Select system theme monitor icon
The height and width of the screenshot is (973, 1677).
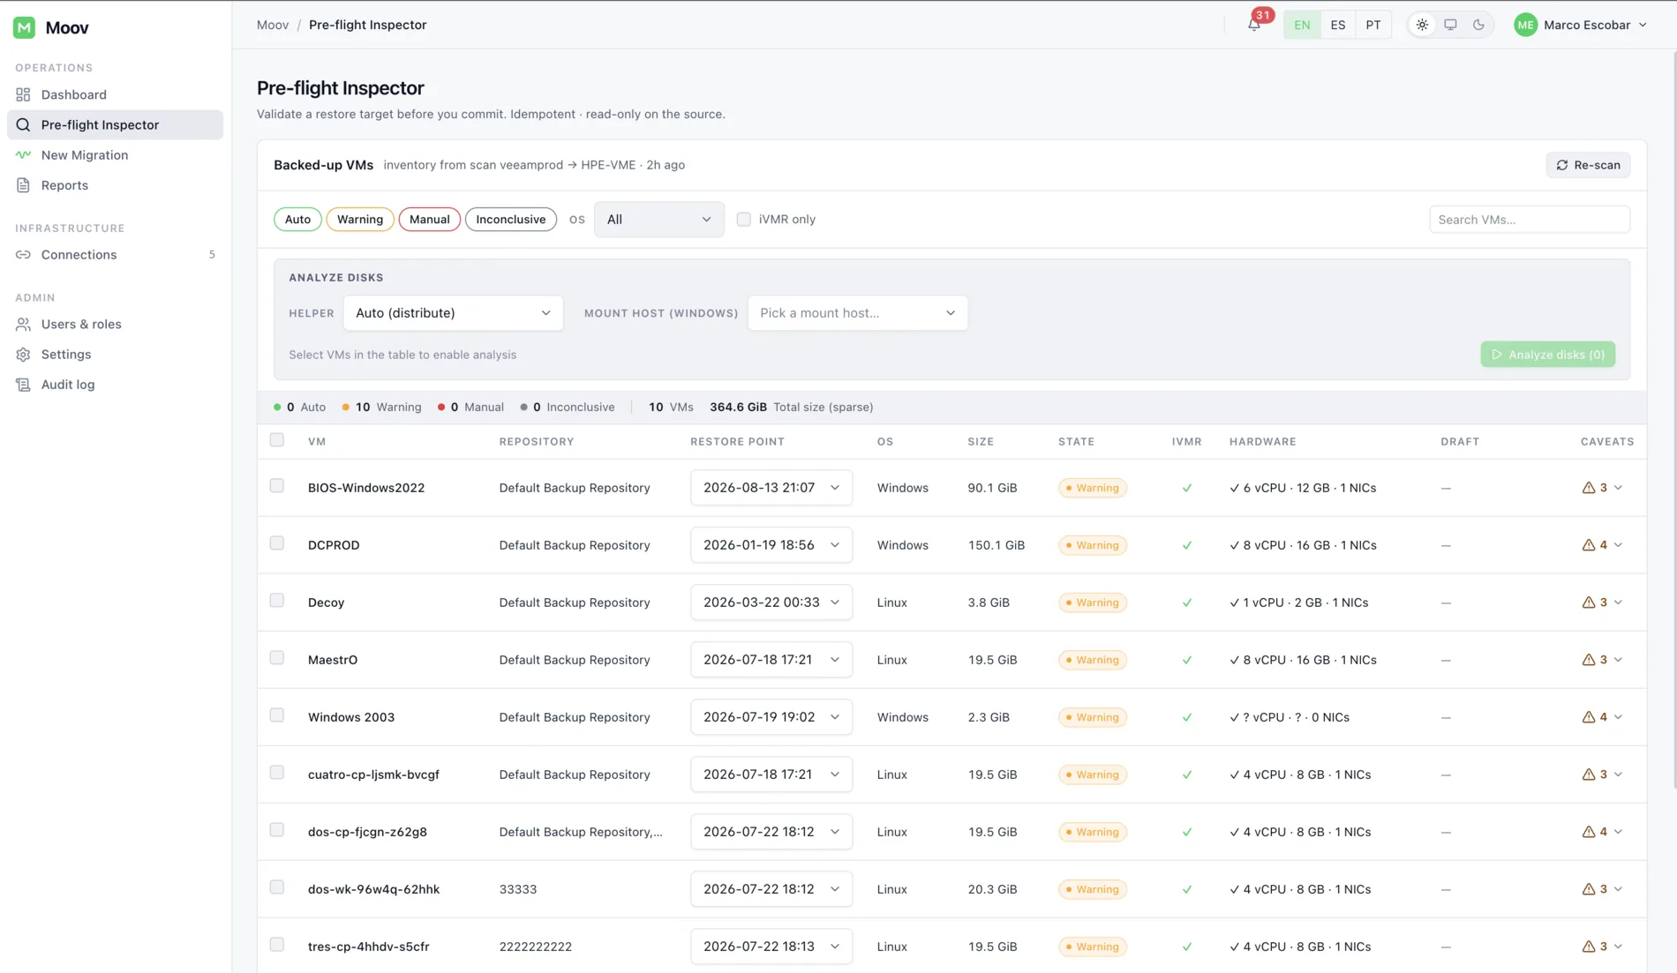(x=1450, y=25)
